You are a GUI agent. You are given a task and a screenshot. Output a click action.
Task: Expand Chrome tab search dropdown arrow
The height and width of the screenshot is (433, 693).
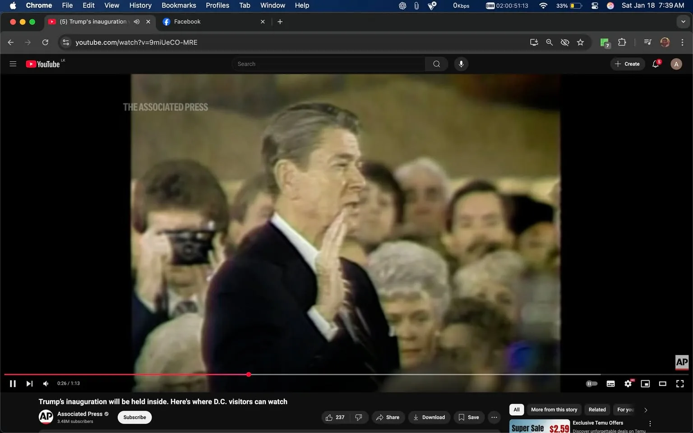click(683, 22)
